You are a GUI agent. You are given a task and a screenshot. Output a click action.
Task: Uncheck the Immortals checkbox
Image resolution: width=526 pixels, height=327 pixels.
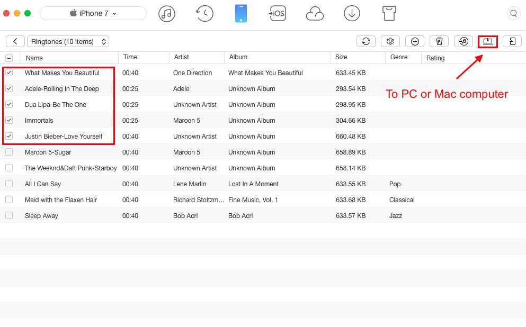[9, 120]
